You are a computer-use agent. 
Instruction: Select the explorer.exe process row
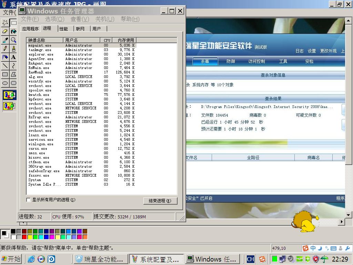[x=81, y=54]
